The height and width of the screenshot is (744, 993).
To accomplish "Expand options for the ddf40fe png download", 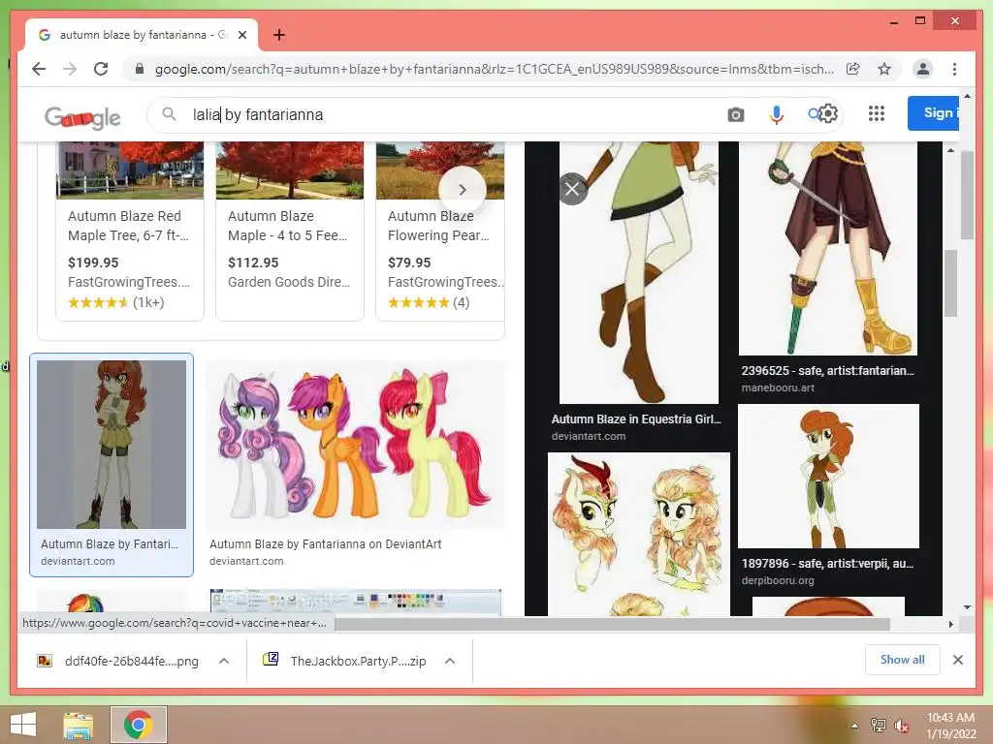I will [224, 661].
